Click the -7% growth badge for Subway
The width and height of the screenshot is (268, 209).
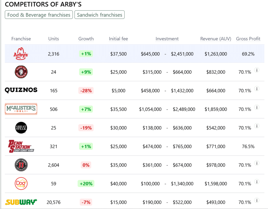tap(86, 202)
